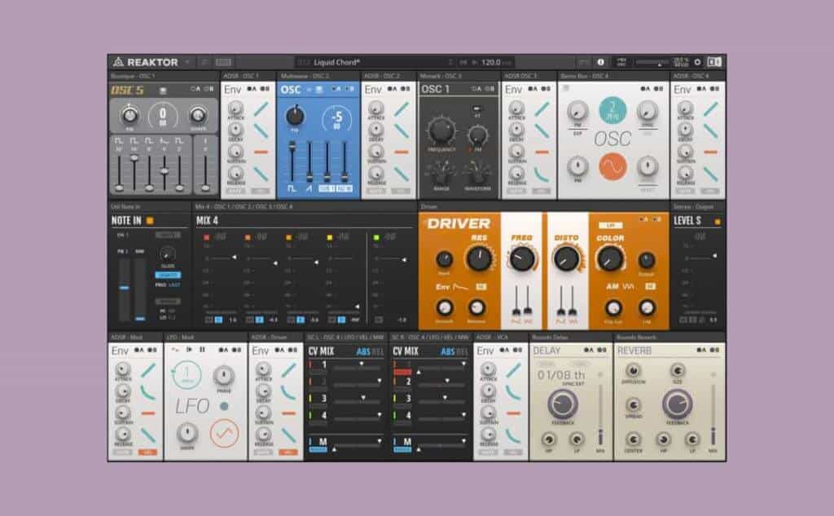Click the COLOR knob on the Driver

[x=609, y=258]
